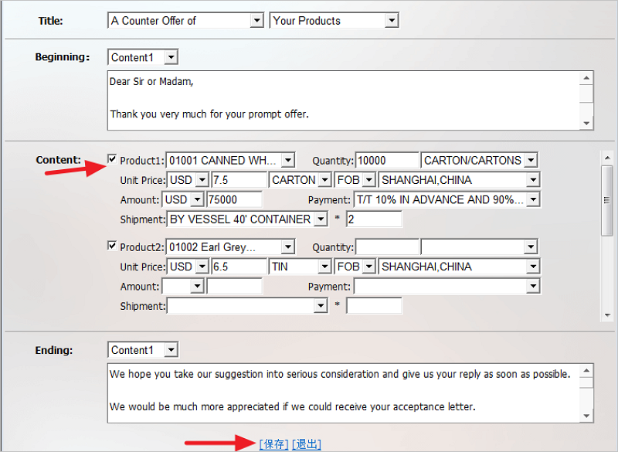The width and height of the screenshot is (618, 452).
Task: Edit the Product1 Unit Price 7.5 field
Action: tap(238, 180)
